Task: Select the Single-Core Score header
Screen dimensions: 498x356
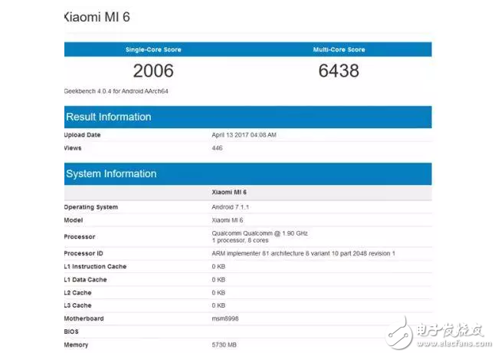Action: (153, 50)
